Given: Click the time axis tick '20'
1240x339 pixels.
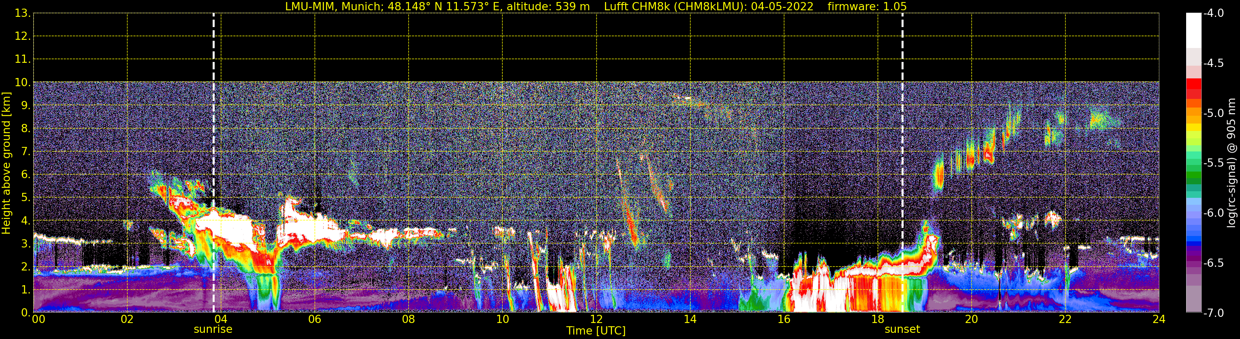Looking at the screenshot, I should [x=971, y=319].
